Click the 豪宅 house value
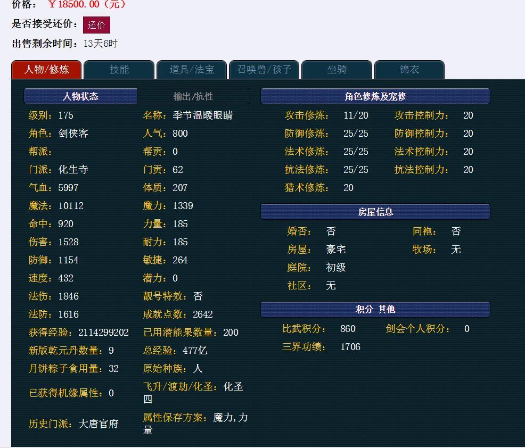525x448 pixels. (x=336, y=250)
